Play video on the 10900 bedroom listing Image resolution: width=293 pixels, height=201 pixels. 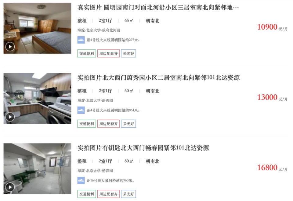point(10,47)
